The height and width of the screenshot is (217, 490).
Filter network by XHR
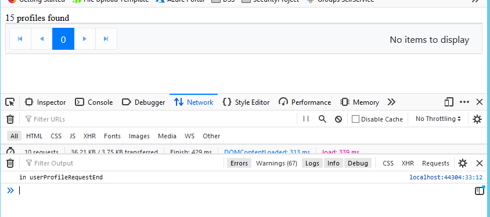pos(89,136)
